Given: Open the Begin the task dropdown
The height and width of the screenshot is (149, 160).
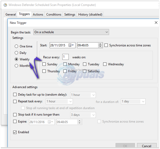Looking at the screenshot, I should (x=71, y=32).
